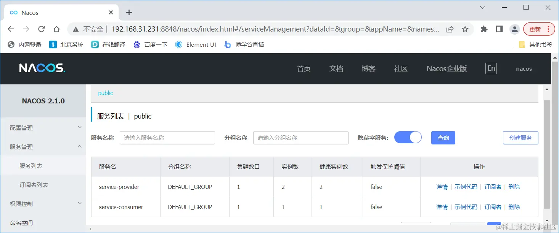
Task: Click the 查询 button
Action: [443, 138]
